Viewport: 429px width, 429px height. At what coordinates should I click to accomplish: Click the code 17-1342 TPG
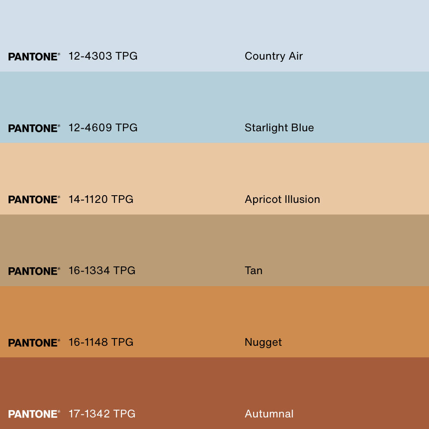102,414
